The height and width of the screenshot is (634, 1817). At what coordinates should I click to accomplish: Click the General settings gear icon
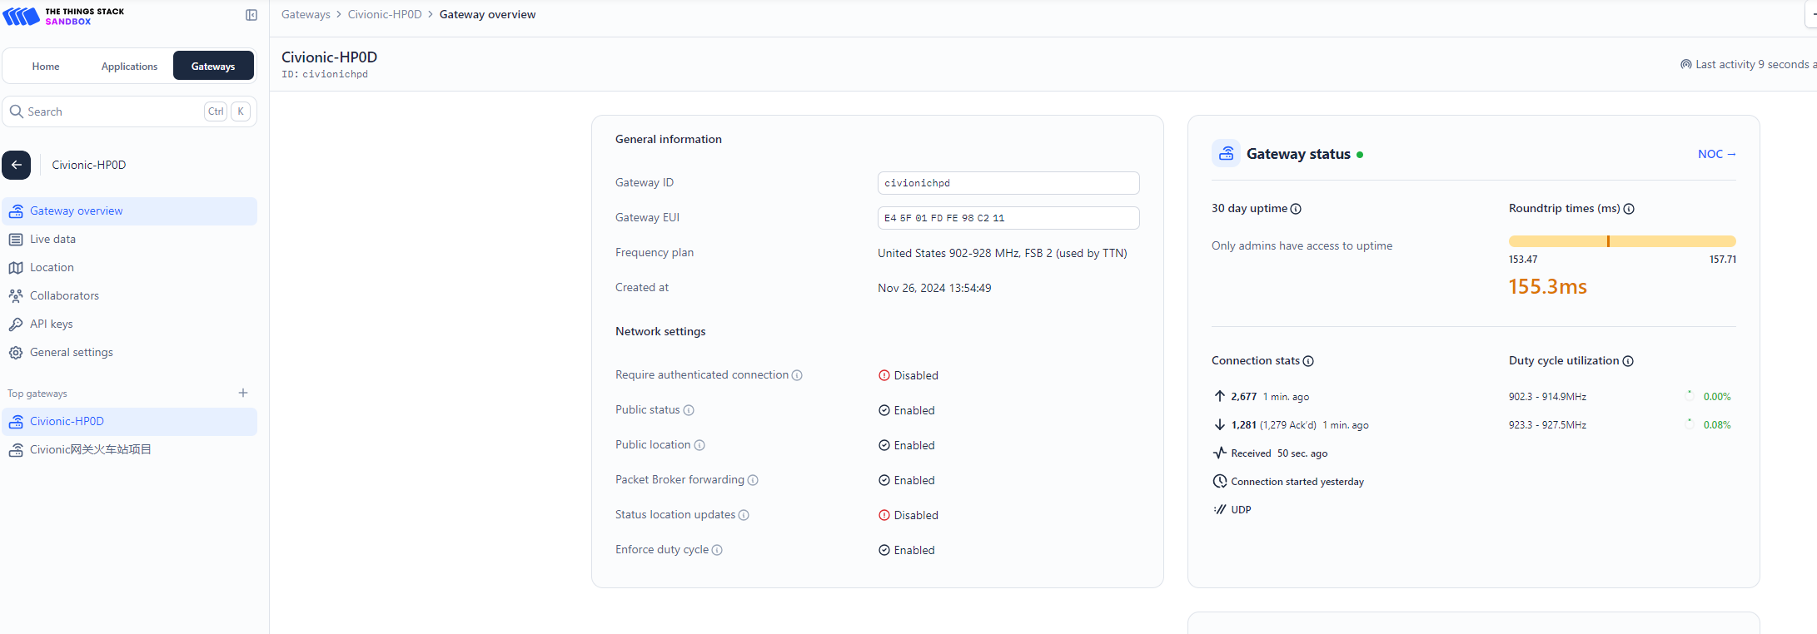16,353
